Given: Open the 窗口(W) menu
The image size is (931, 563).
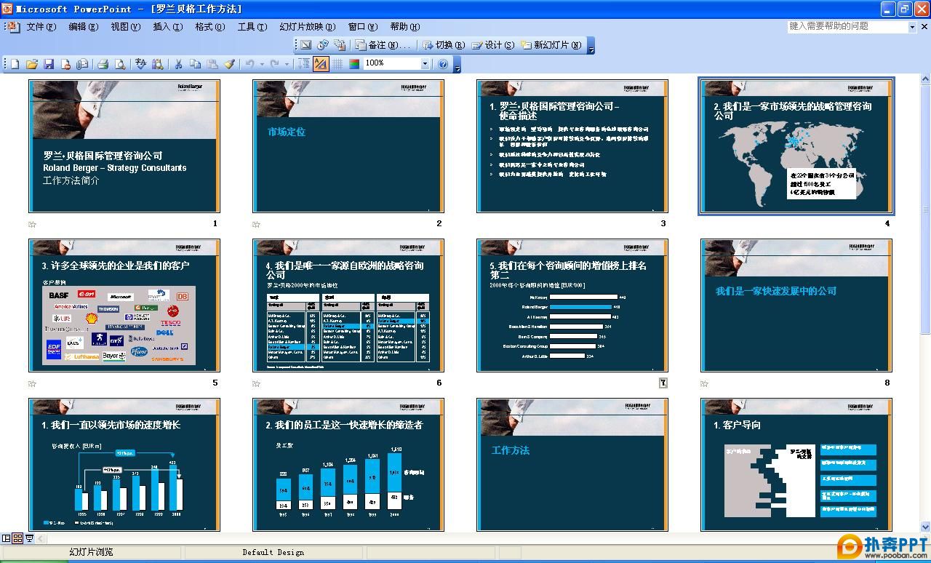Looking at the screenshot, I should point(362,27).
